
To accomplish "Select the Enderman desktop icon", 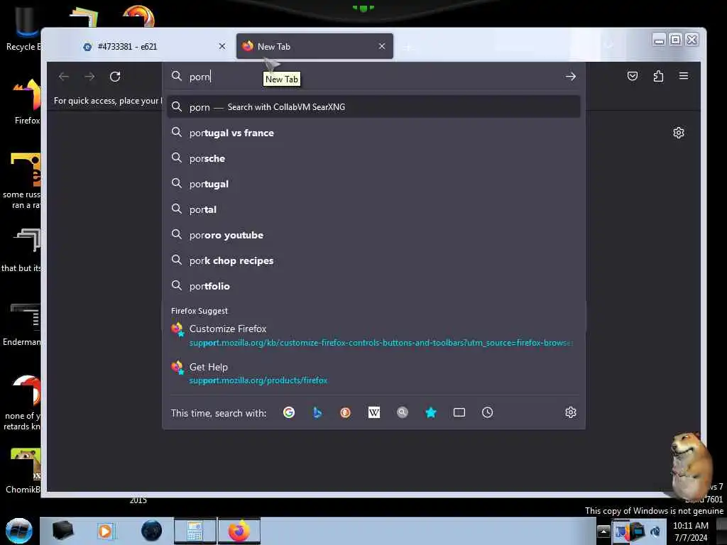I will (x=22, y=324).
